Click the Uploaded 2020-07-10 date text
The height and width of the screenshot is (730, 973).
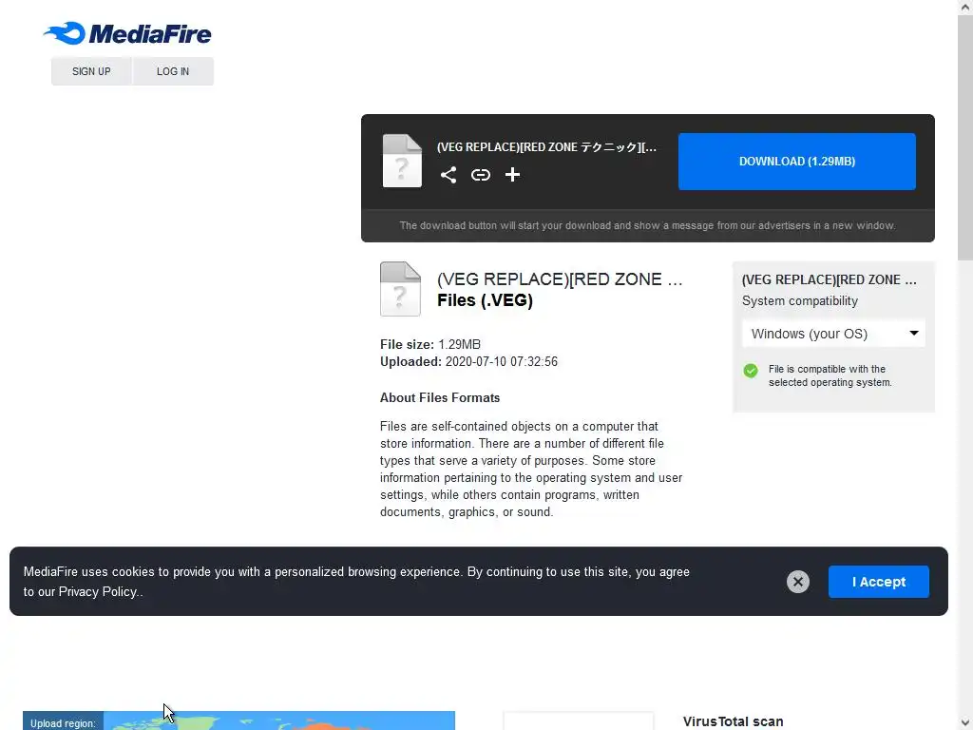point(468,362)
